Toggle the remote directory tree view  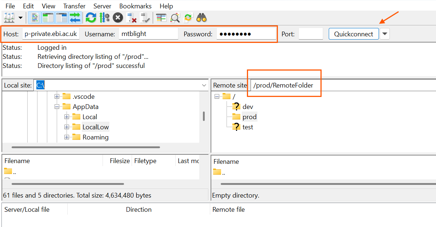pyautogui.click(x=61, y=17)
